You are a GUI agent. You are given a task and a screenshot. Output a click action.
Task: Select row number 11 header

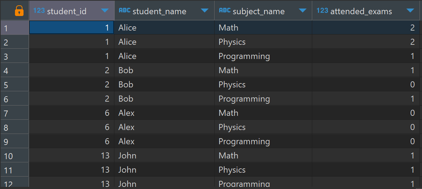tap(15, 170)
